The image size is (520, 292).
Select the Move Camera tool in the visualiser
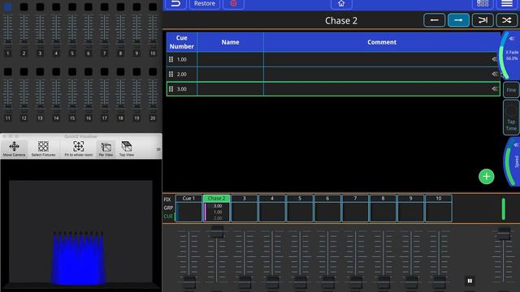tap(15, 148)
